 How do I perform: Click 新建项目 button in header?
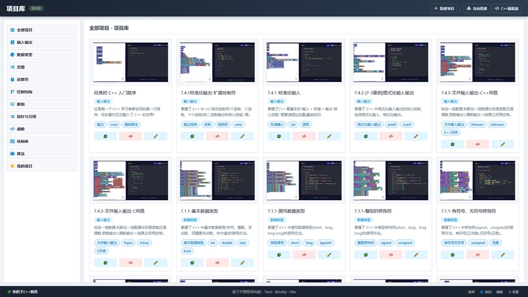[444, 8]
